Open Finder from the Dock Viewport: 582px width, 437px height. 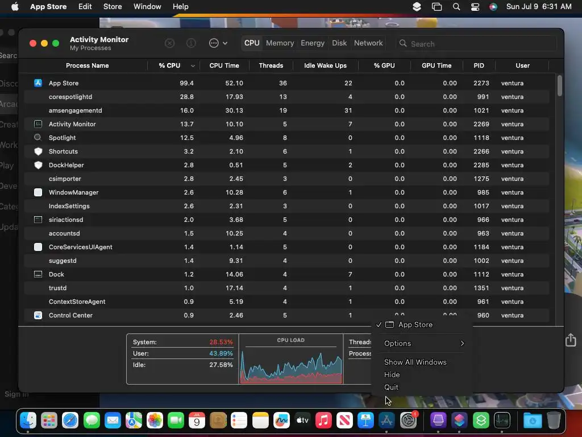click(x=28, y=420)
